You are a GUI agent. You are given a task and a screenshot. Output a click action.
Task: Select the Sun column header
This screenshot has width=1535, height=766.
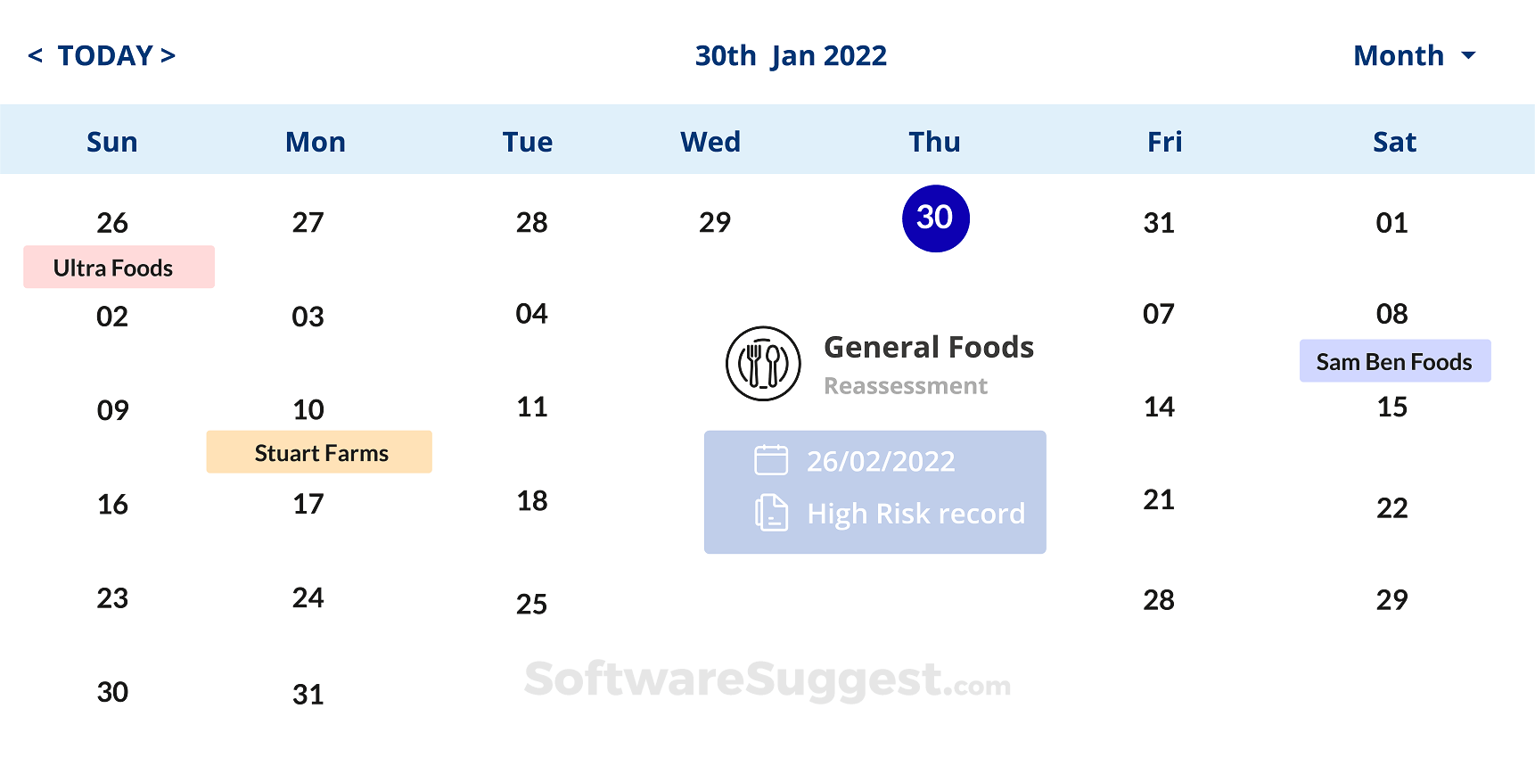pos(112,142)
